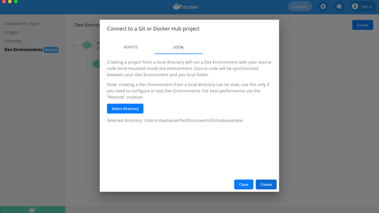The width and height of the screenshot is (379, 213).
Task: Open the Volumes section
Action: tap(13, 41)
